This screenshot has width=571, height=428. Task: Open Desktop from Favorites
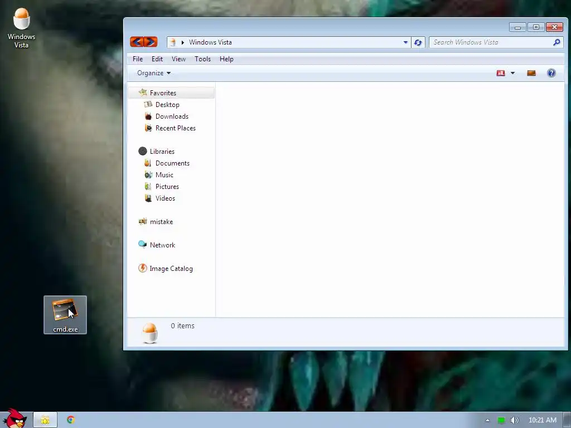click(167, 104)
